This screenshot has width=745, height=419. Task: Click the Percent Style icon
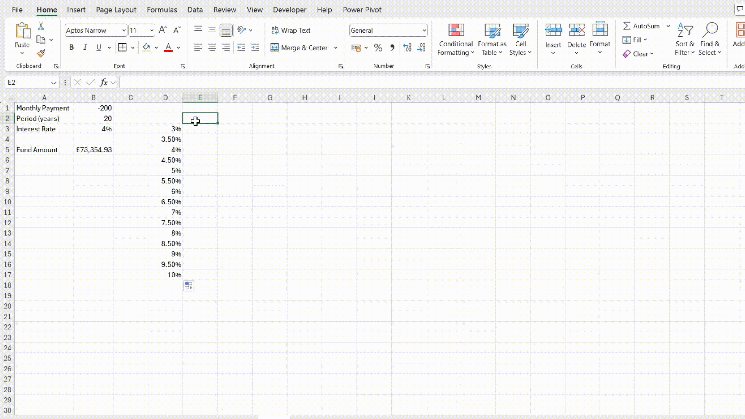tap(378, 48)
